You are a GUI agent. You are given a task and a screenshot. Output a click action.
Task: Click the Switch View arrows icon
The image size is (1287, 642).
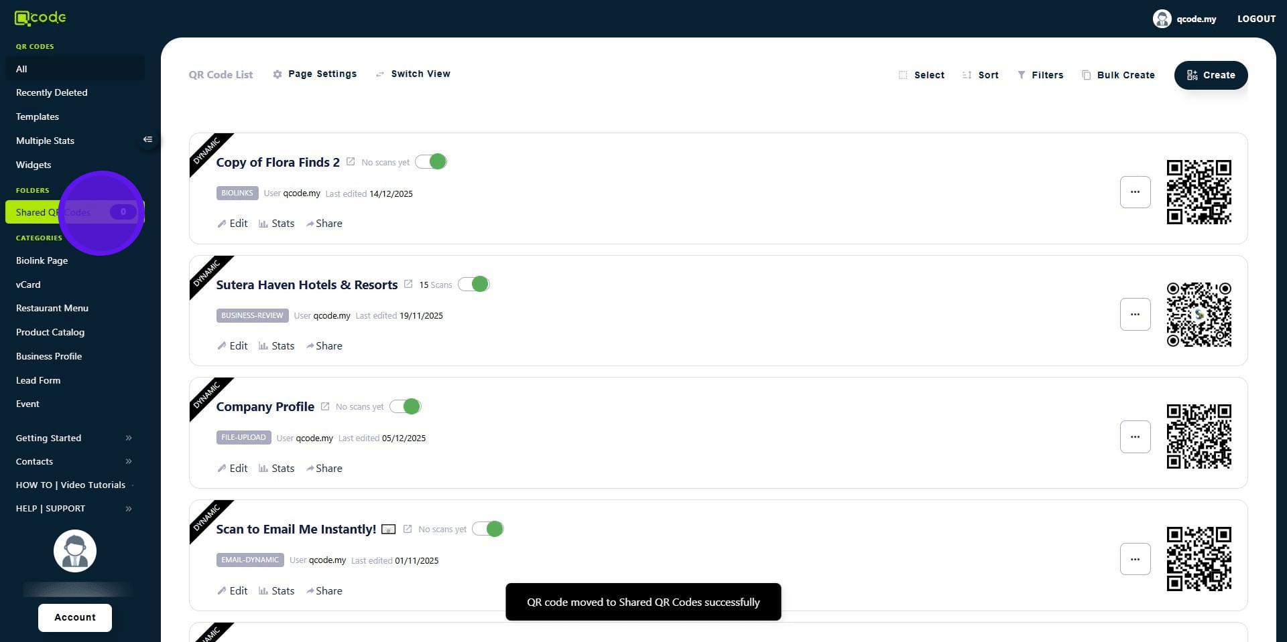pos(380,74)
